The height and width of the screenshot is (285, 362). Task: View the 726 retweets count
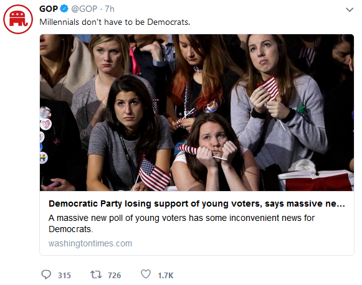pos(114,275)
